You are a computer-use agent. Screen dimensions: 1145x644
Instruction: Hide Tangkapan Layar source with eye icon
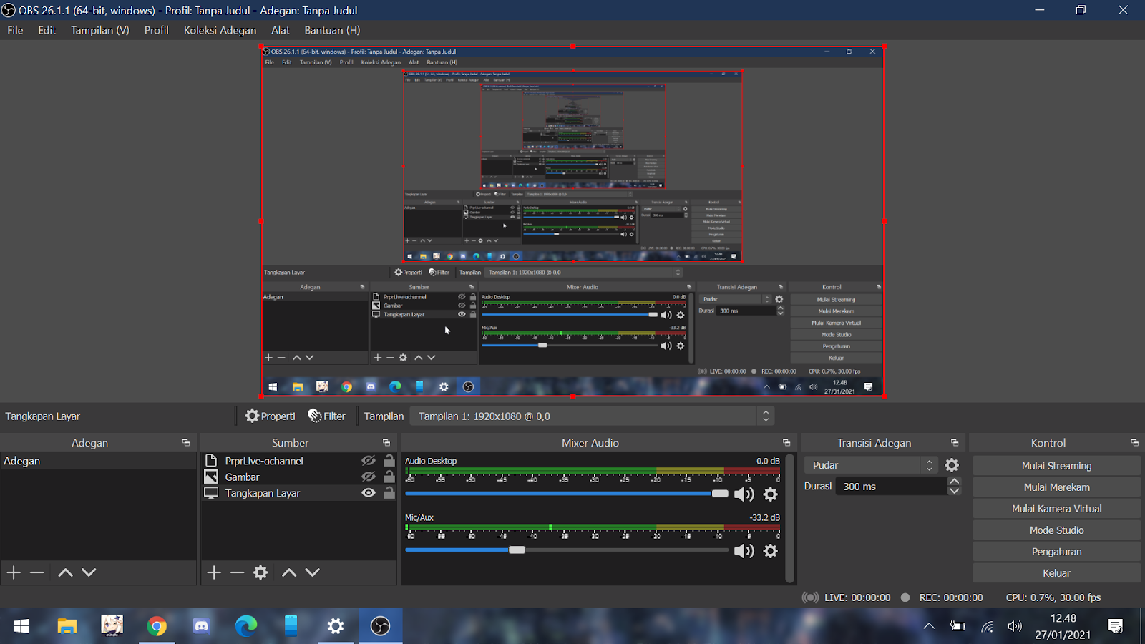[369, 493]
